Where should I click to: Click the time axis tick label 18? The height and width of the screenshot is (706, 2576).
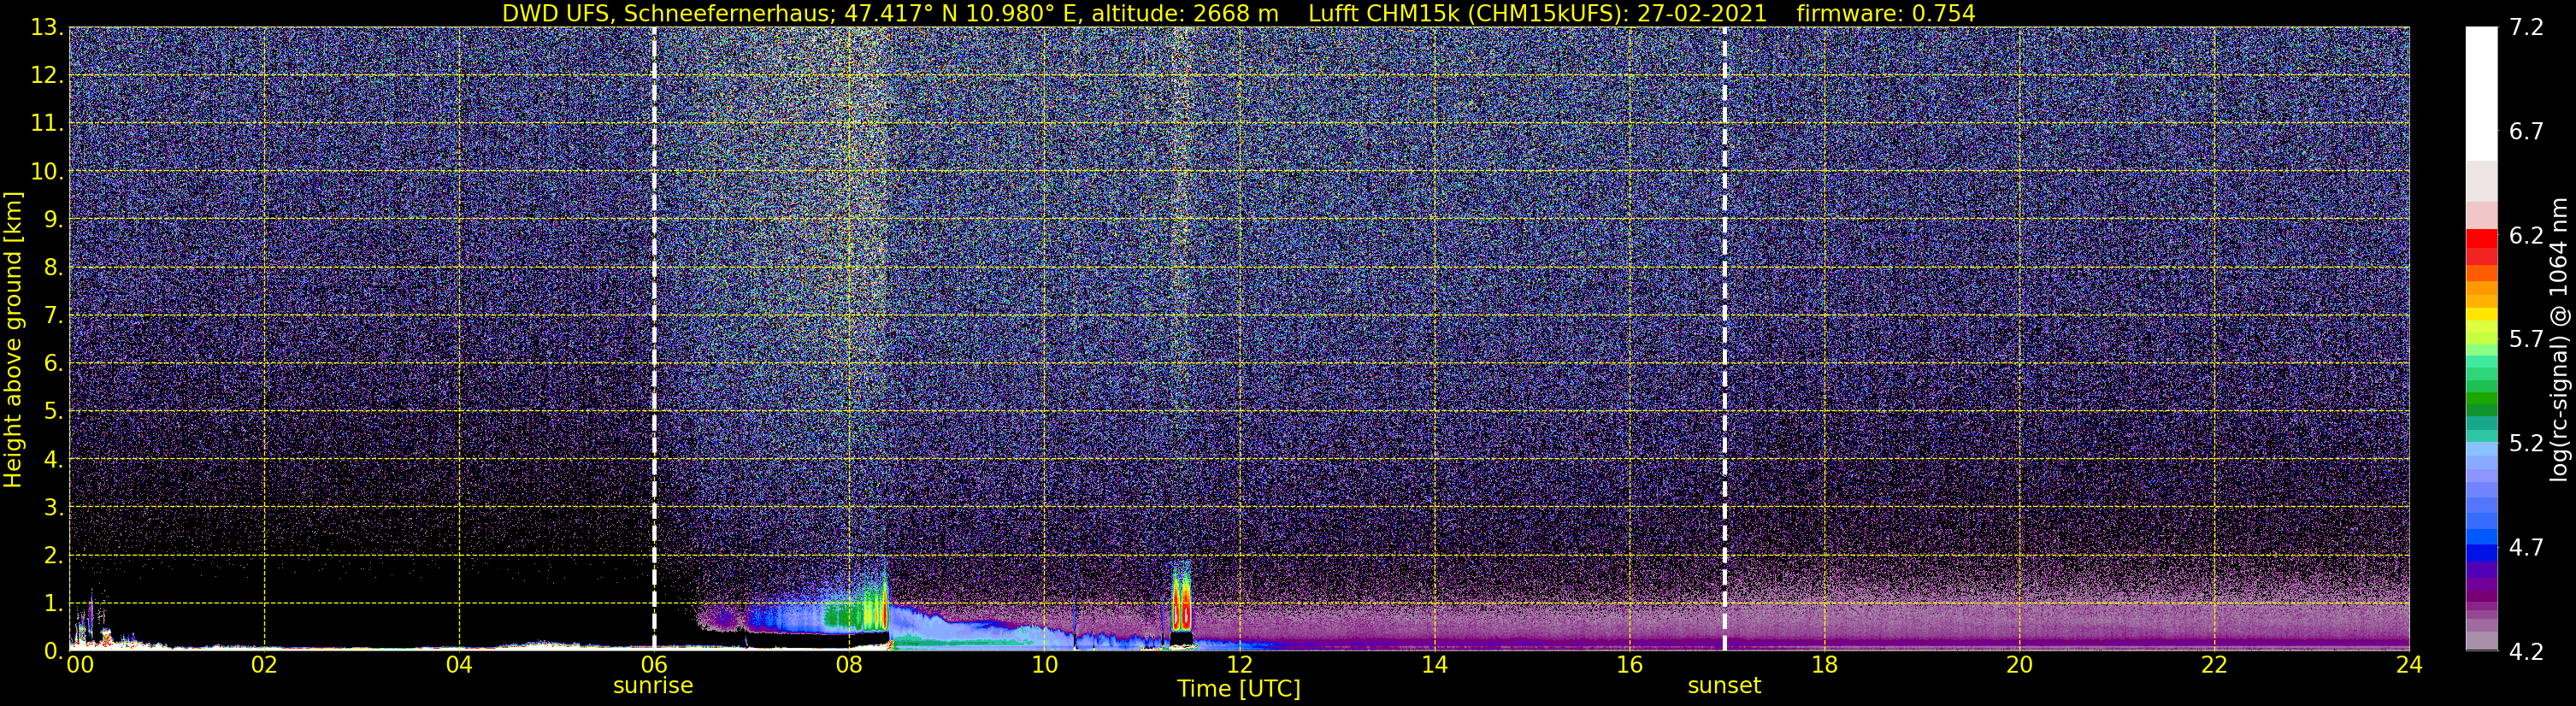point(1824,665)
